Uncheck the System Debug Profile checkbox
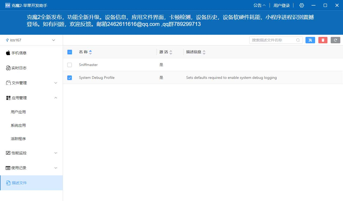 click(x=70, y=78)
